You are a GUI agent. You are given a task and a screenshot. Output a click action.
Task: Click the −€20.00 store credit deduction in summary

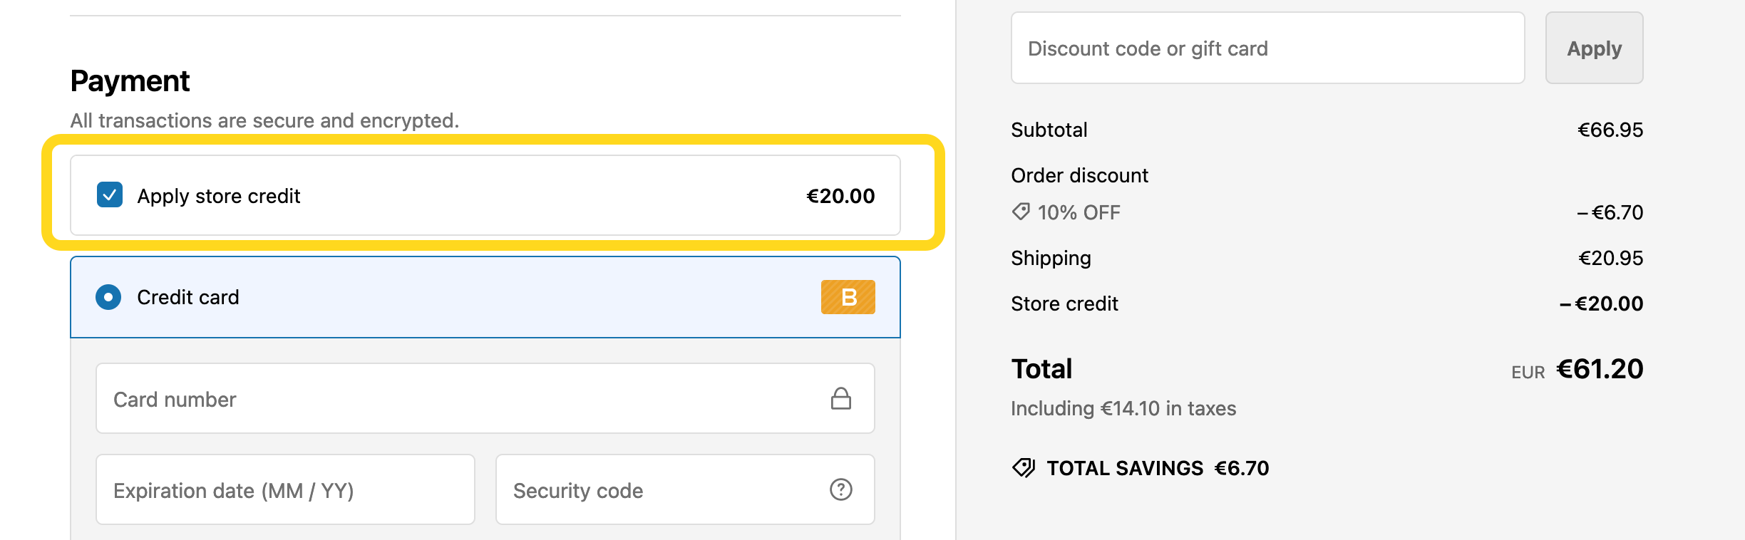pos(1601,303)
